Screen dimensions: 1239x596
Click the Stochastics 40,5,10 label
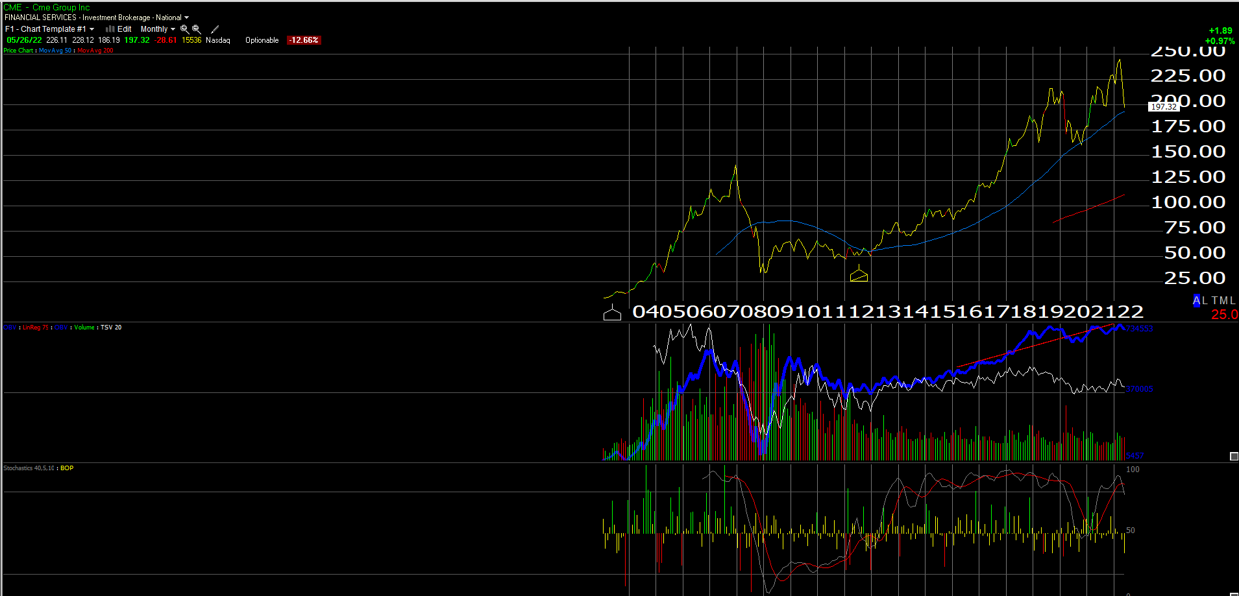pyautogui.click(x=29, y=468)
